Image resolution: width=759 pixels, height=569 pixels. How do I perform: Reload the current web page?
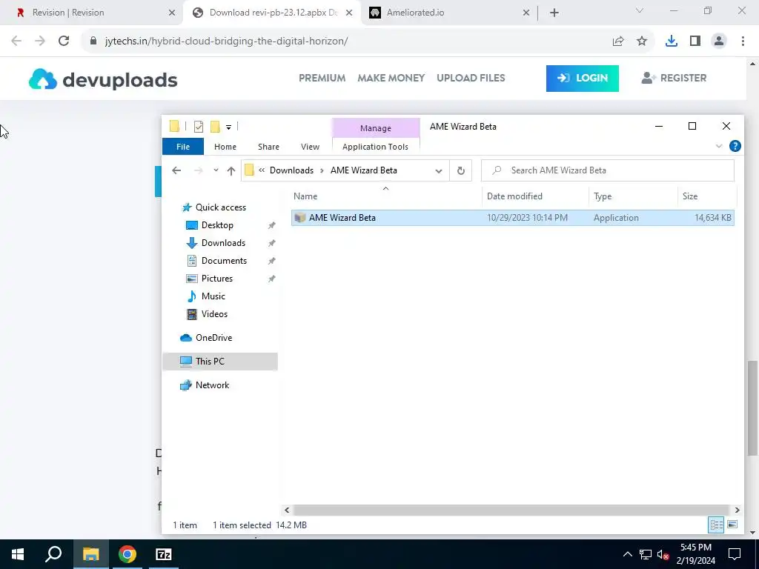64,41
